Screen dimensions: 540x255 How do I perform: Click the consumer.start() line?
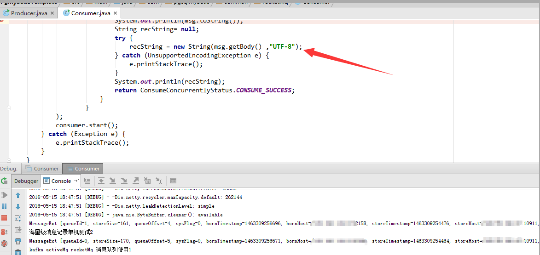pyautogui.click(x=87, y=125)
